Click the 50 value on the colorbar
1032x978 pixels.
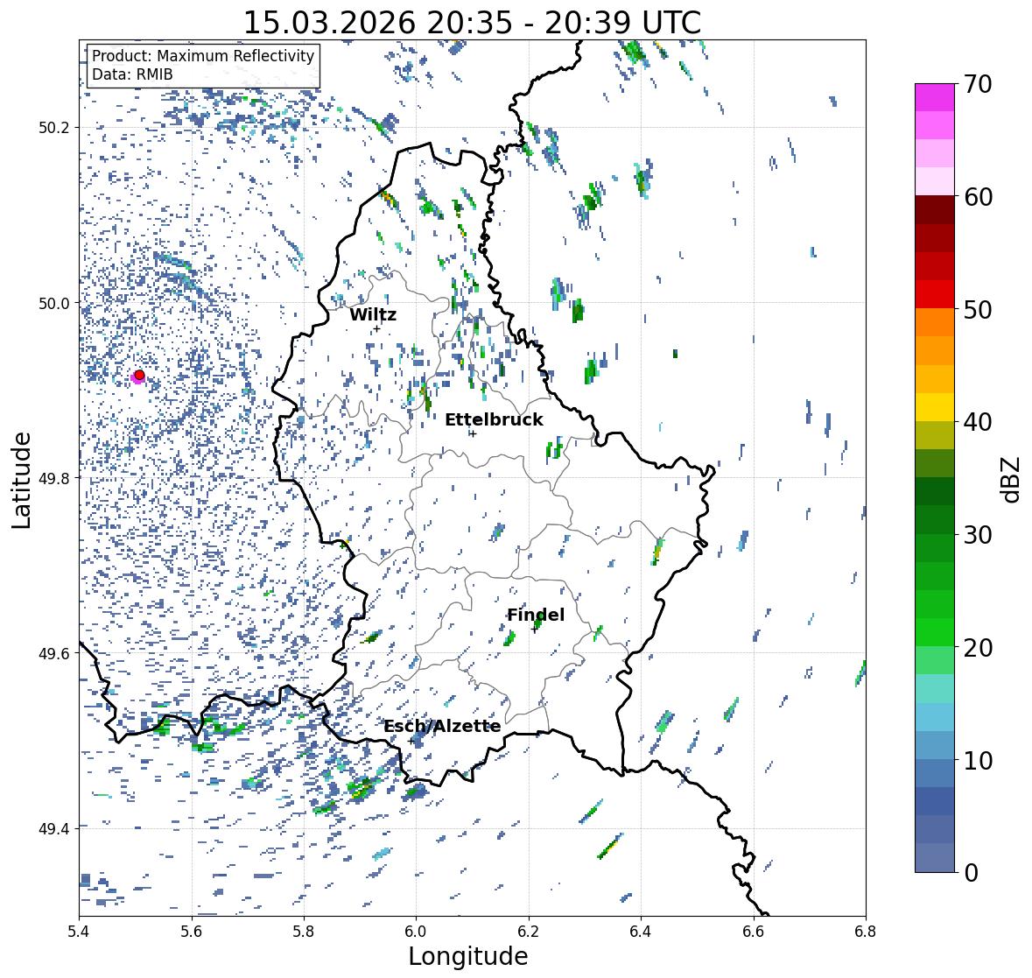point(977,309)
